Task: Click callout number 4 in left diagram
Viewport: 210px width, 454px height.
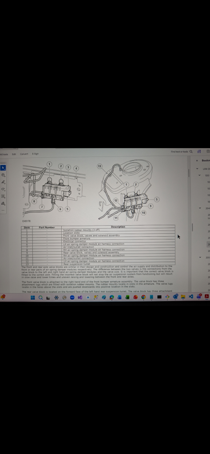Action: point(76,168)
